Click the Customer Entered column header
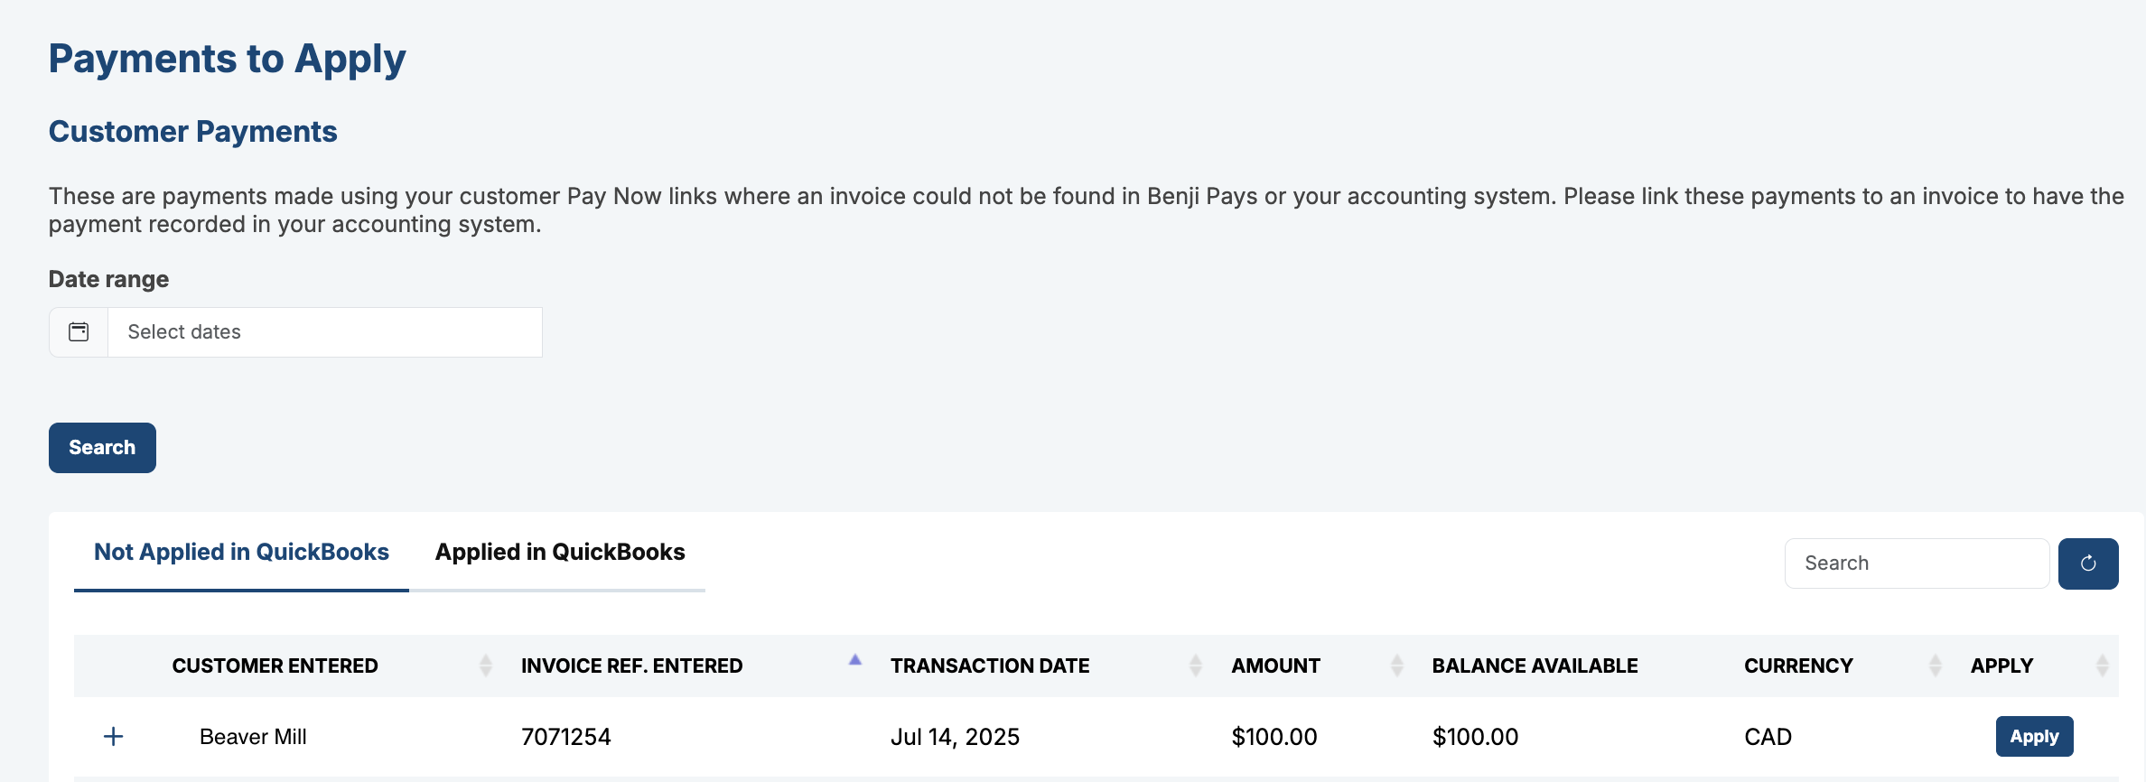The image size is (2146, 782). point(275,666)
